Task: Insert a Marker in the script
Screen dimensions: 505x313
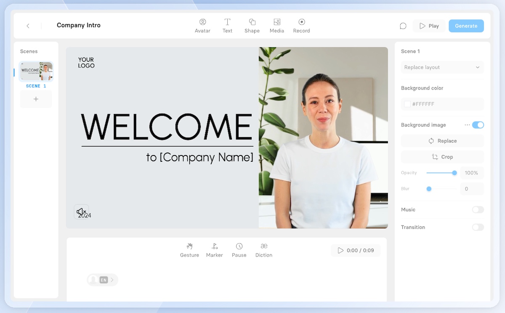Action: (215, 250)
